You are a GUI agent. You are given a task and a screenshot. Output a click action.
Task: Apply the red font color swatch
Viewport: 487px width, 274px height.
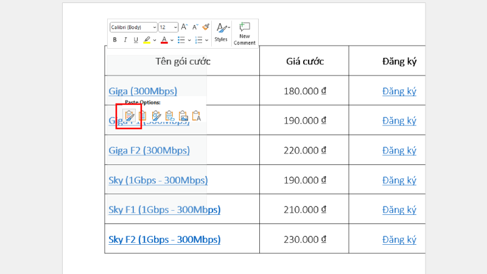click(164, 40)
